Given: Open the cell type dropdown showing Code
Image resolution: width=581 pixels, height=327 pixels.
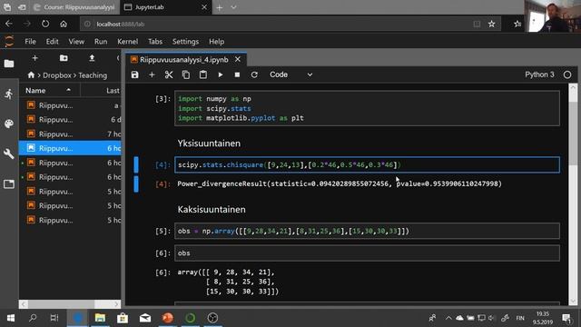Looking at the screenshot, I should pyautogui.click(x=290, y=74).
